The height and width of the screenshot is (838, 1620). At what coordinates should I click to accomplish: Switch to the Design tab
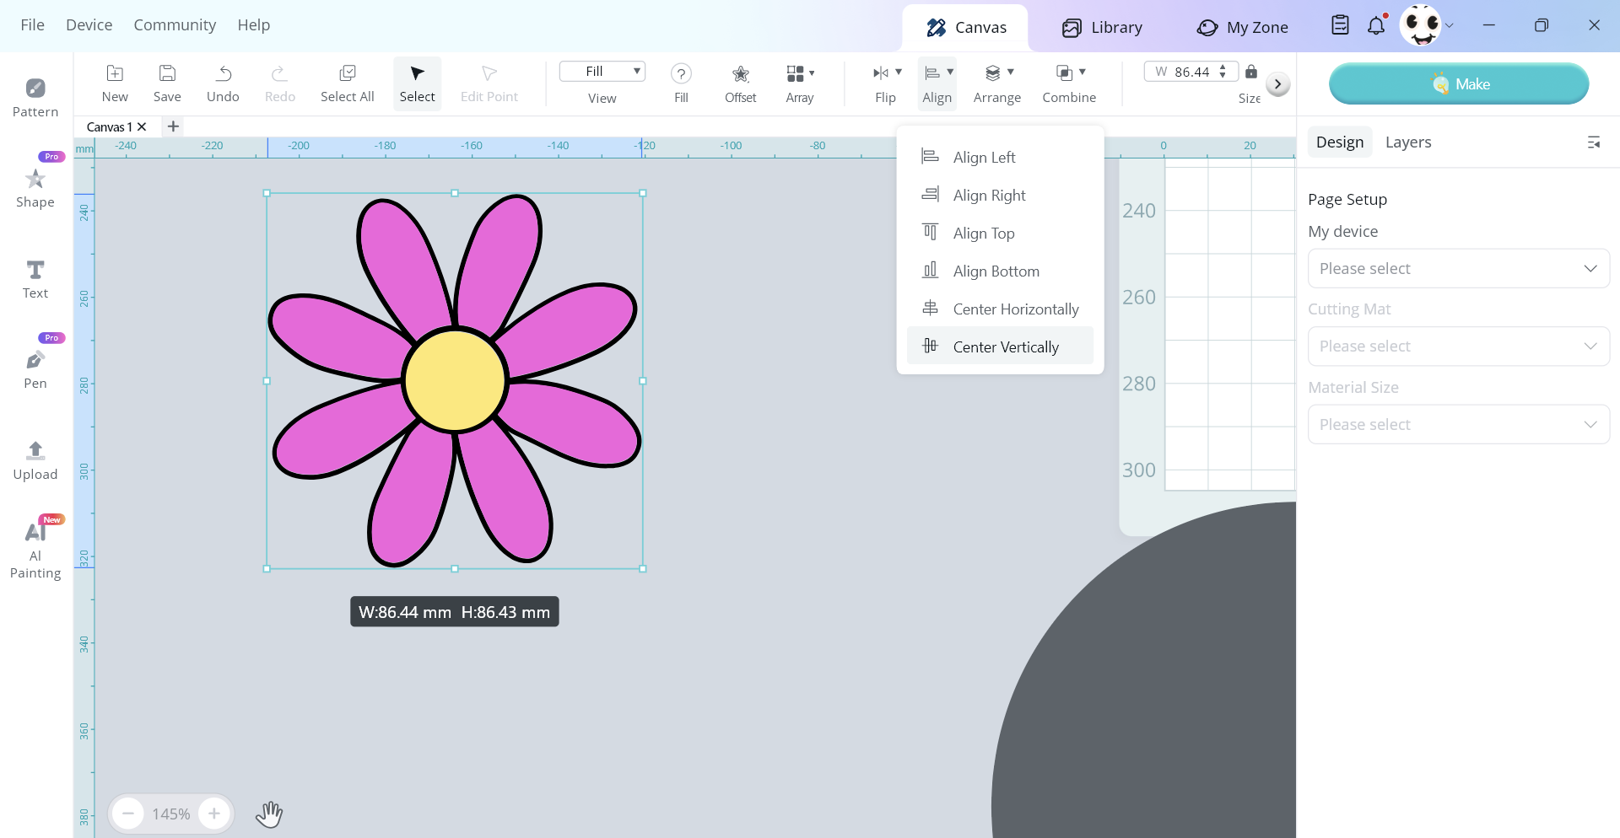tap(1340, 142)
